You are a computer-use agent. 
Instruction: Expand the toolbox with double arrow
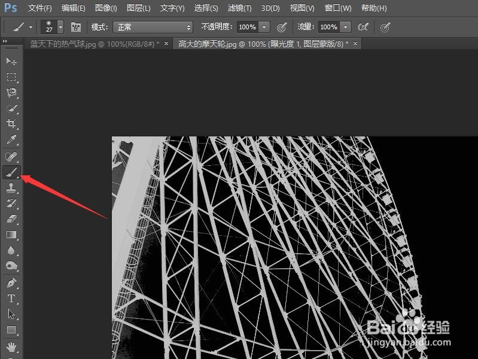coord(5,41)
